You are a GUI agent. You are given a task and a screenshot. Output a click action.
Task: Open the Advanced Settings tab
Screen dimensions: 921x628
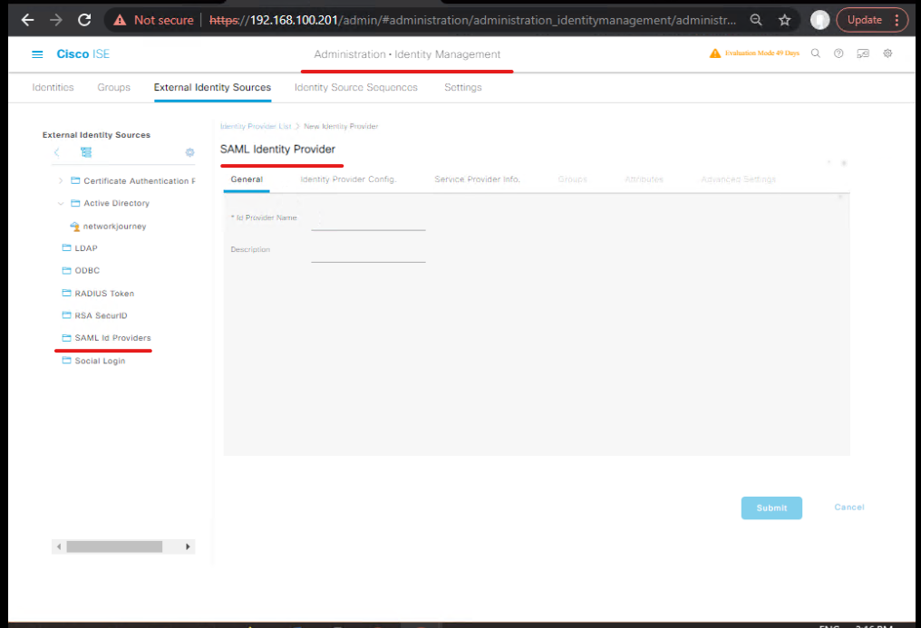(738, 179)
